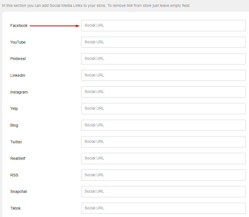Click the Facebook label text
The height and width of the screenshot is (217, 249).
tap(19, 25)
